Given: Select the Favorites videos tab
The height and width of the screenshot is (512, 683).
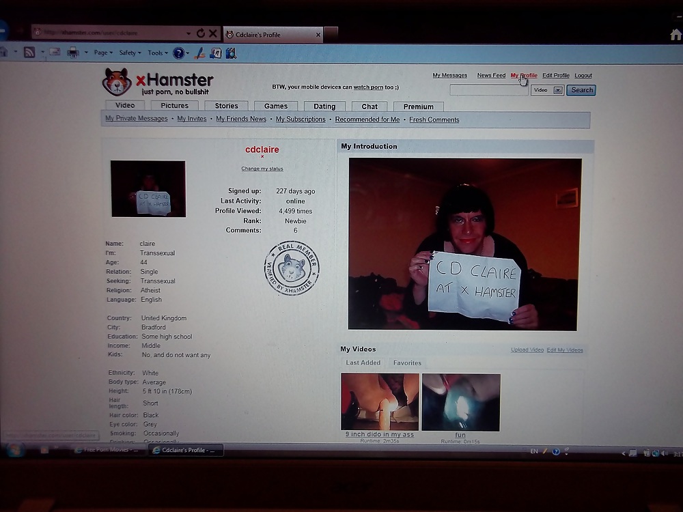Looking at the screenshot, I should [x=407, y=363].
